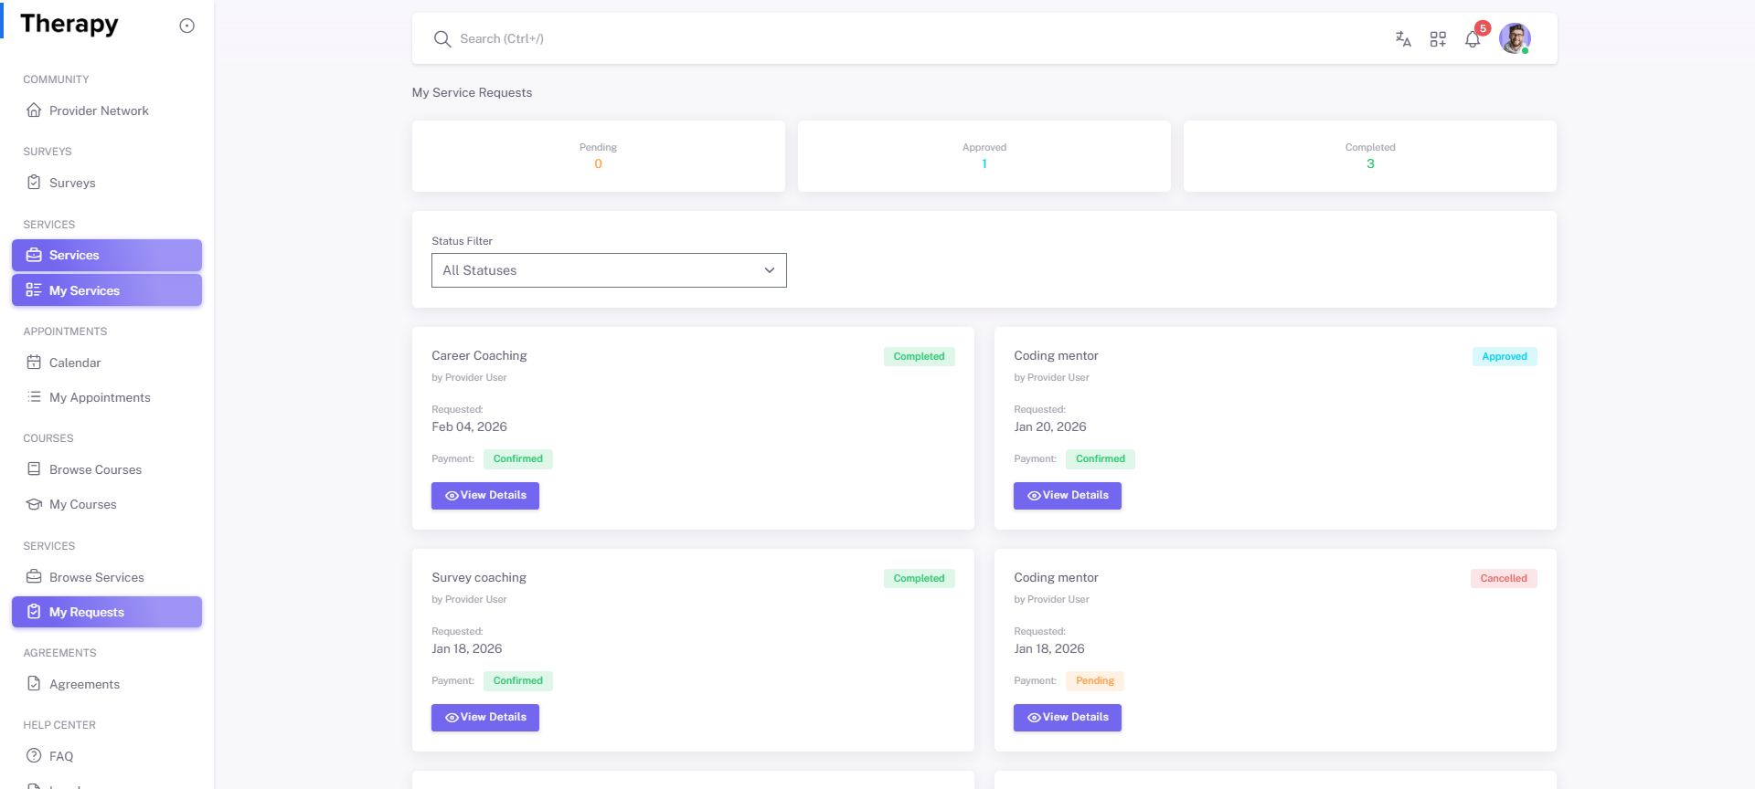
Task: Click the language translate icon
Action: [1403, 39]
